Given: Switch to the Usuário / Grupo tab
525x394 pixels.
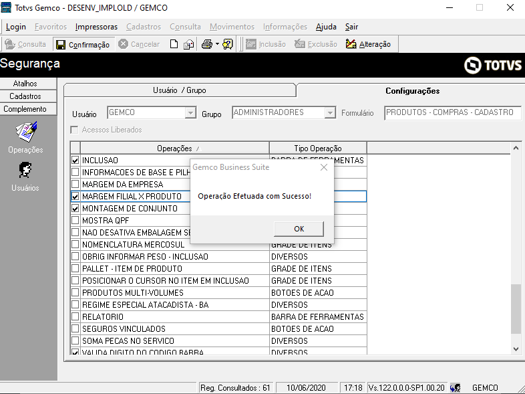Looking at the screenshot, I should (180, 90).
